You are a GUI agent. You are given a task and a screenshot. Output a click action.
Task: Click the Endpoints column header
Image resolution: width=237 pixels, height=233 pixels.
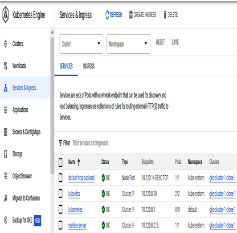point(147,162)
